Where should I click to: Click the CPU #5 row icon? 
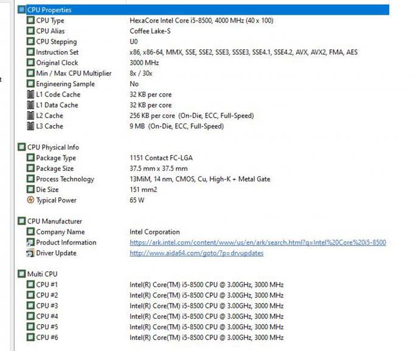click(30, 327)
